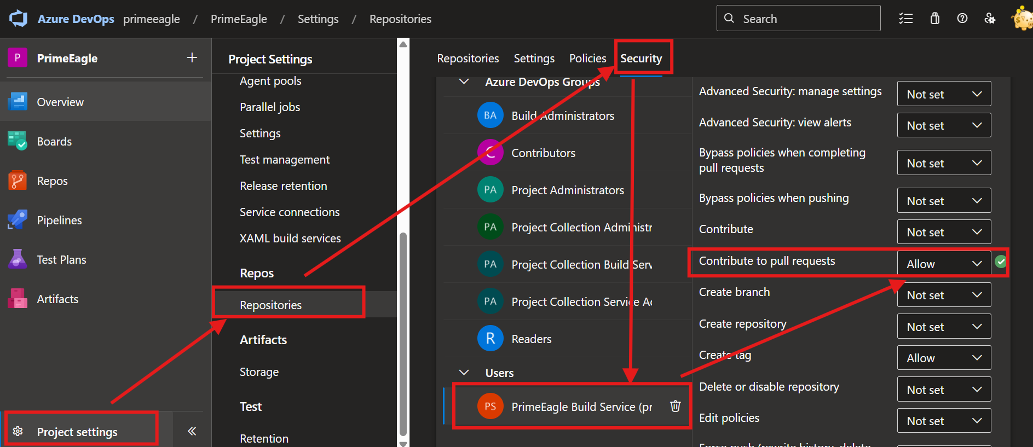
Task: Open the user settings icon in header
Action: [x=990, y=19]
